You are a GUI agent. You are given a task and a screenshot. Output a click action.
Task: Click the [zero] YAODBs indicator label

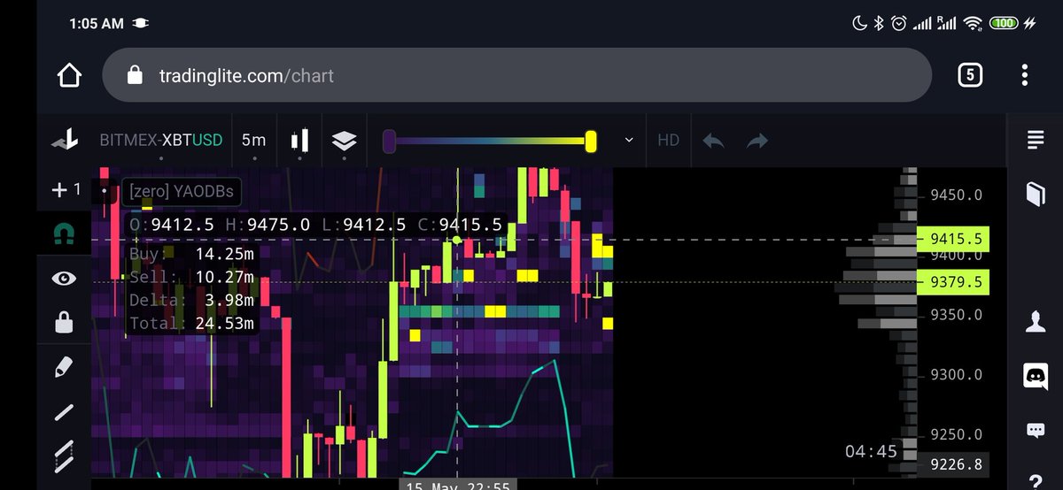click(x=183, y=190)
